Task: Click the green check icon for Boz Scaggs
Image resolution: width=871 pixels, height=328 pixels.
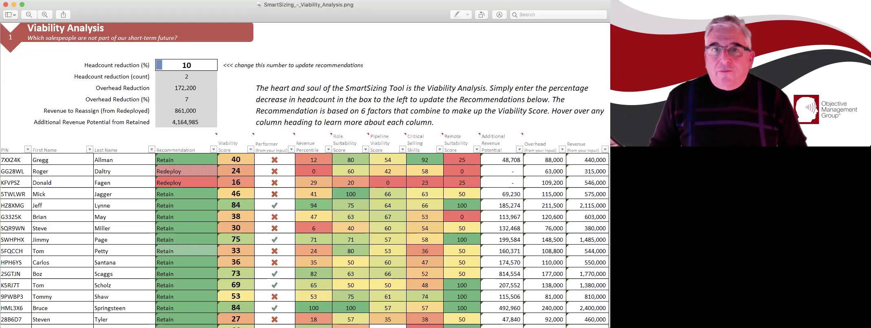Action: pos(275,274)
